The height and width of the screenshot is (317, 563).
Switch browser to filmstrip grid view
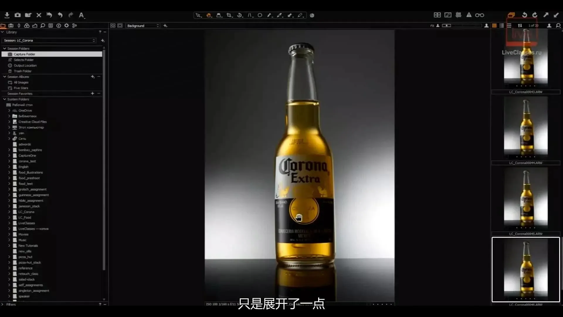(x=494, y=26)
